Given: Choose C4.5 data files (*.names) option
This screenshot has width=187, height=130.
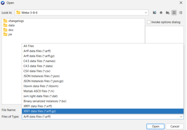Looking at the screenshot, I should (x=103, y=61).
